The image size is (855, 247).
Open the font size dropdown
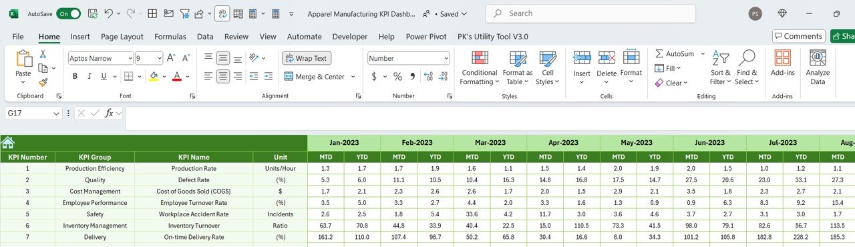tap(159, 58)
